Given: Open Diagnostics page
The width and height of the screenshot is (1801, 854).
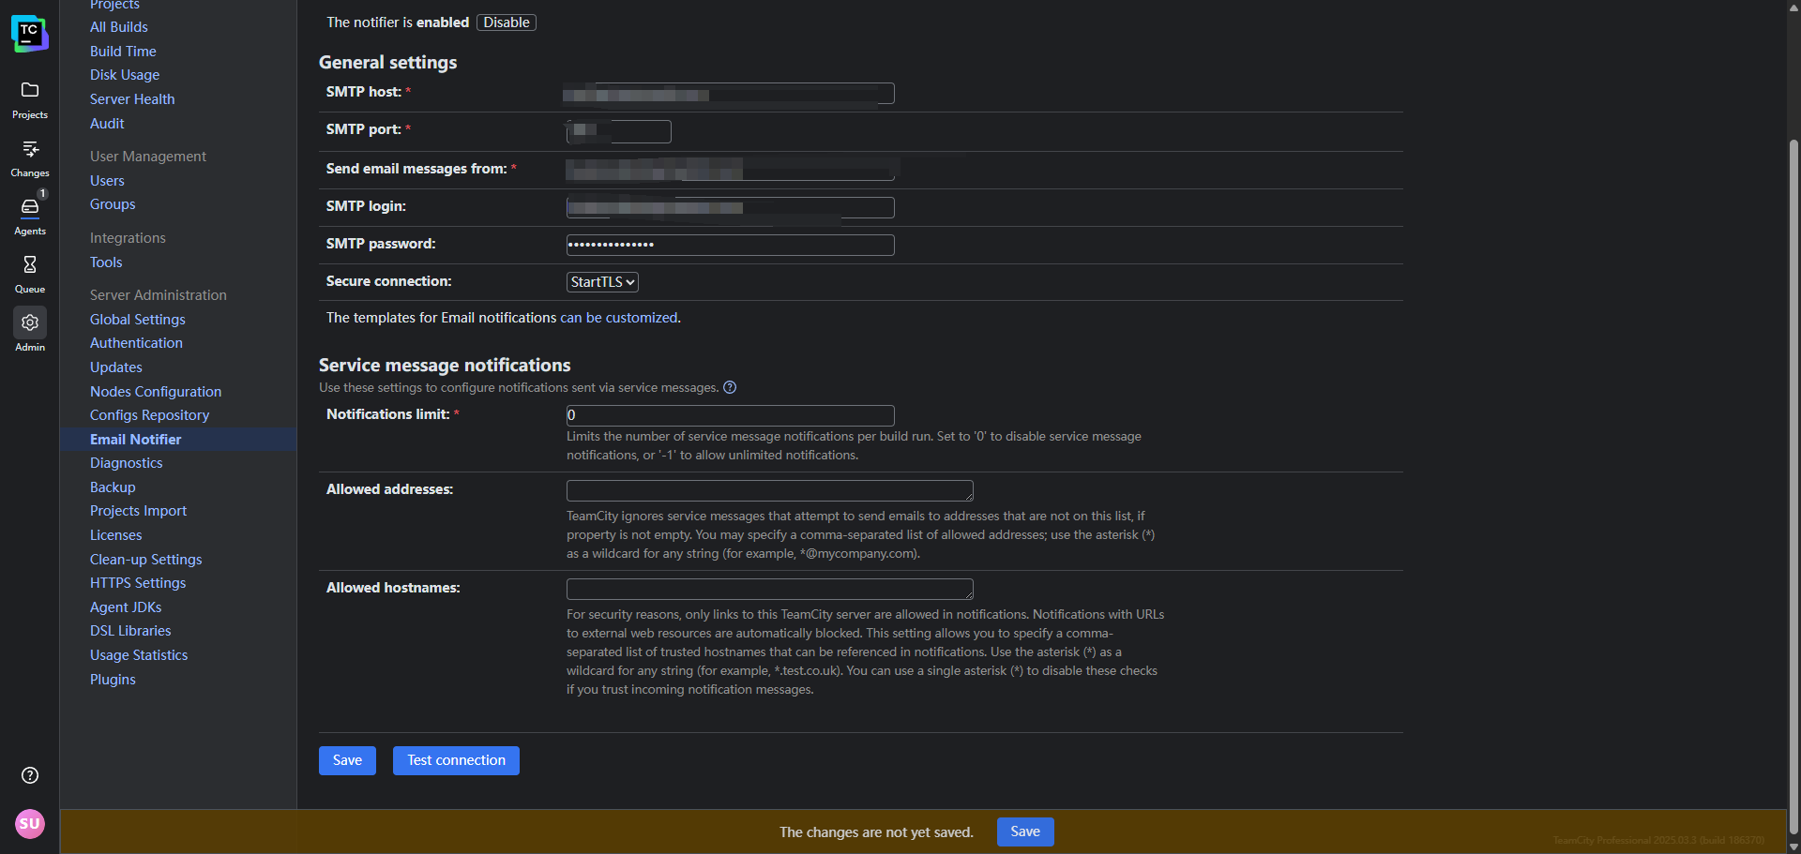Looking at the screenshot, I should coord(127,463).
